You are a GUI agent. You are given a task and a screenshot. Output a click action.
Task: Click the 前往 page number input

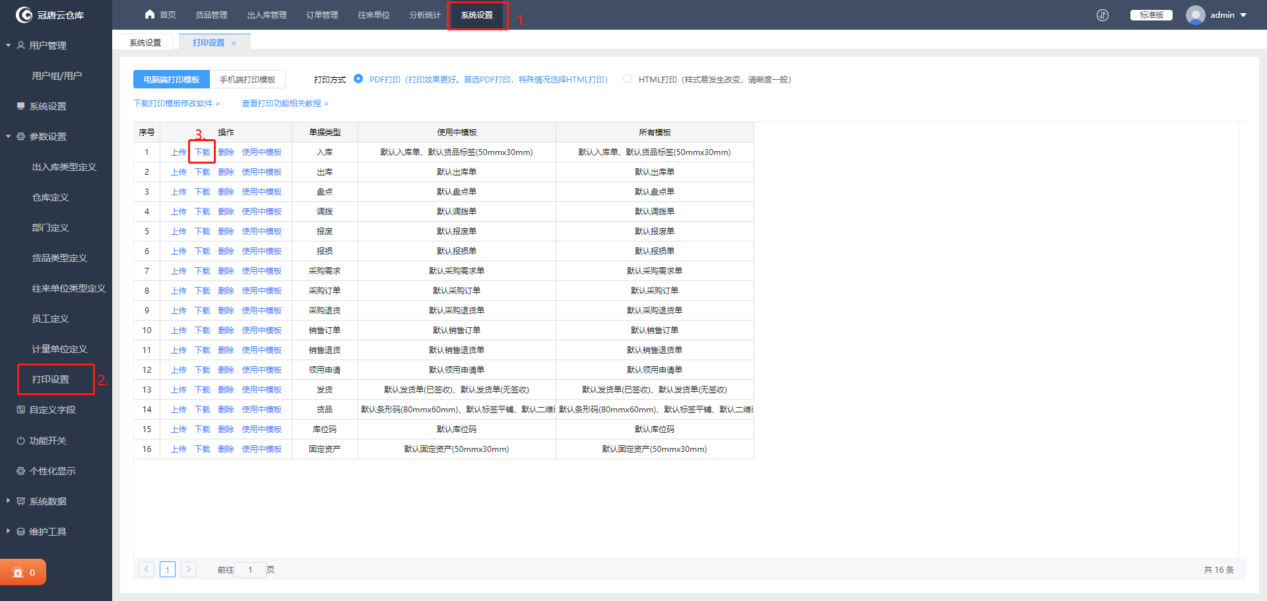250,569
